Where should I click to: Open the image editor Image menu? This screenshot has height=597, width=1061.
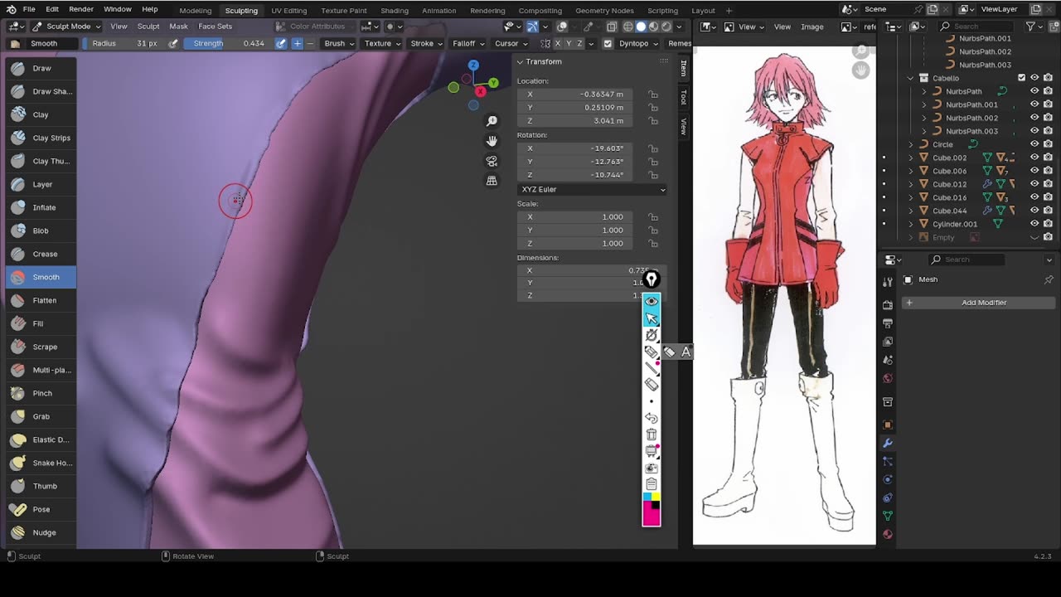tap(812, 27)
